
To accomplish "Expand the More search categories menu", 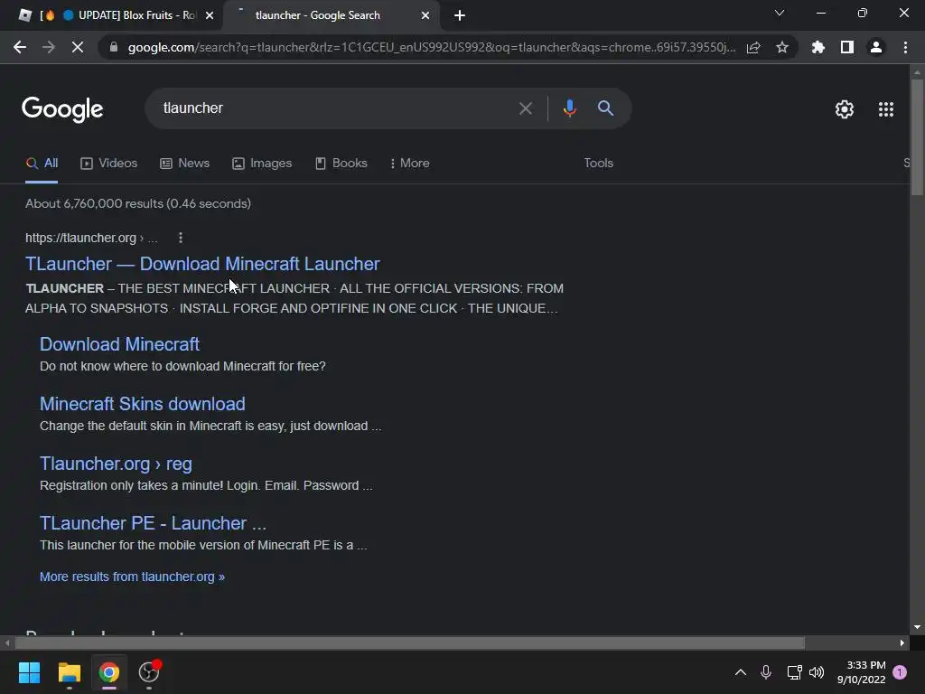I will (x=409, y=164).
